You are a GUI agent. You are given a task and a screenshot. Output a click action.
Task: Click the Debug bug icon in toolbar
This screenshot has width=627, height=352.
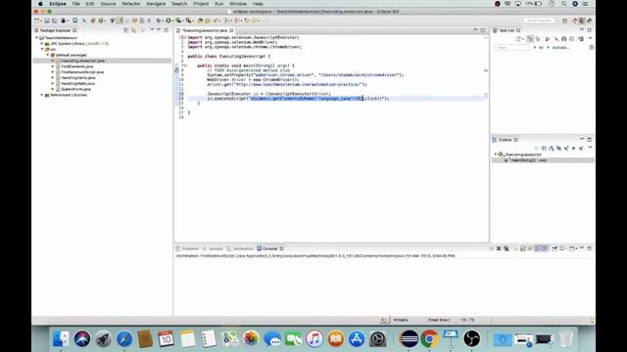[x=159, y=21]
